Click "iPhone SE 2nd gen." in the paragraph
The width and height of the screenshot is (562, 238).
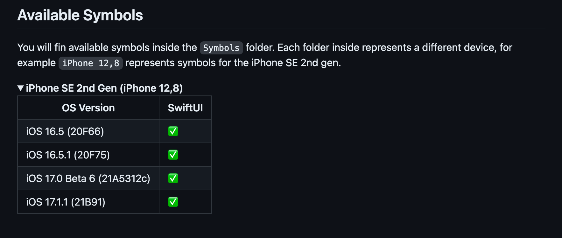[296, 63]
